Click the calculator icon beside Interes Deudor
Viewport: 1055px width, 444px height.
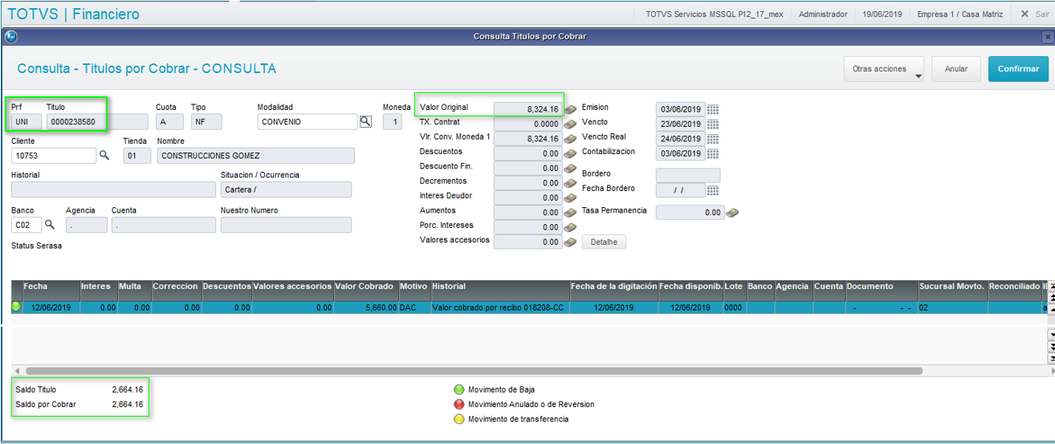(570, 198)
